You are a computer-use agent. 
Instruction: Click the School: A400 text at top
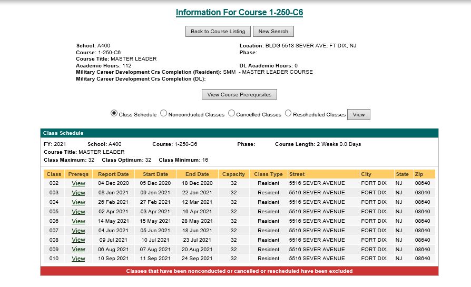coord(93,46)
